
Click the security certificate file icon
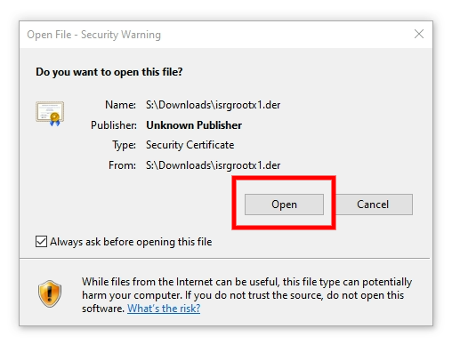[50, 114]
